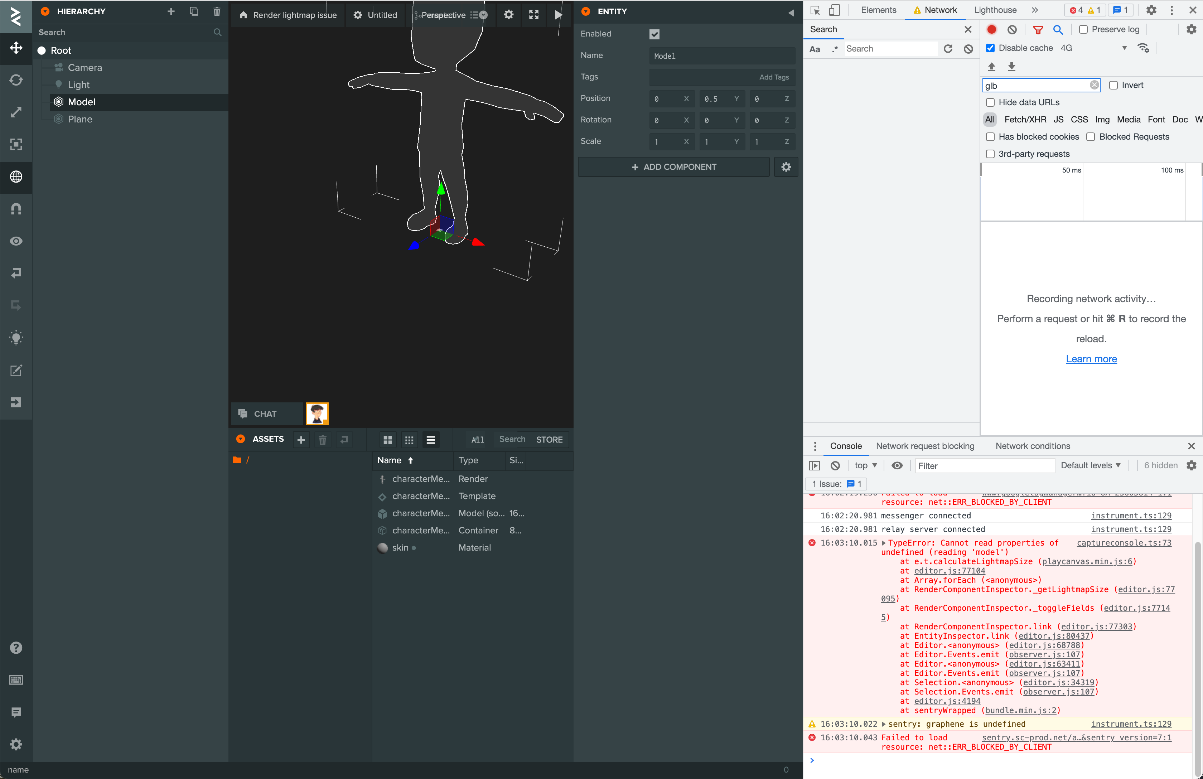Select the Rotate gizmo tool
Image resolution: width=1203 pixels, height=779 pixels.
[16, 80]
